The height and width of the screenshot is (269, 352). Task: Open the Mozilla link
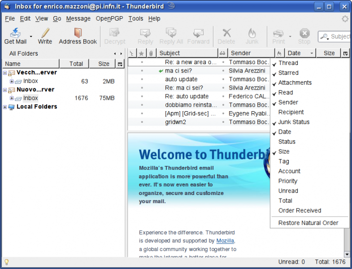pos(225,241)
